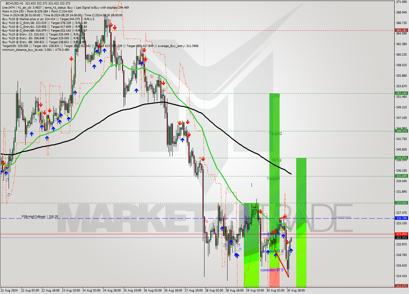The image size is (409, 294).
Task: Click the Buy %10 @ C_Entry88: 316.079 line
Action: coord(44,30)
